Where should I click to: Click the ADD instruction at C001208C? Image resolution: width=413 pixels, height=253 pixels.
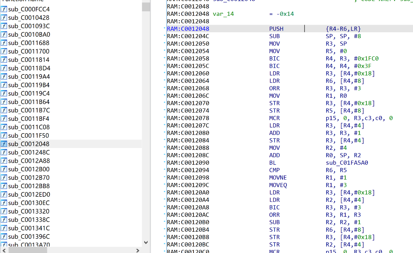pos(275,155)
